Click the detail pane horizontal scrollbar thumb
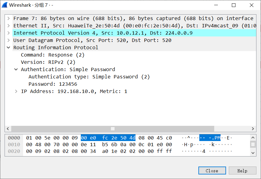Viewport: 261px width, 179px height. pyautogui.click(x=112, y=129)
